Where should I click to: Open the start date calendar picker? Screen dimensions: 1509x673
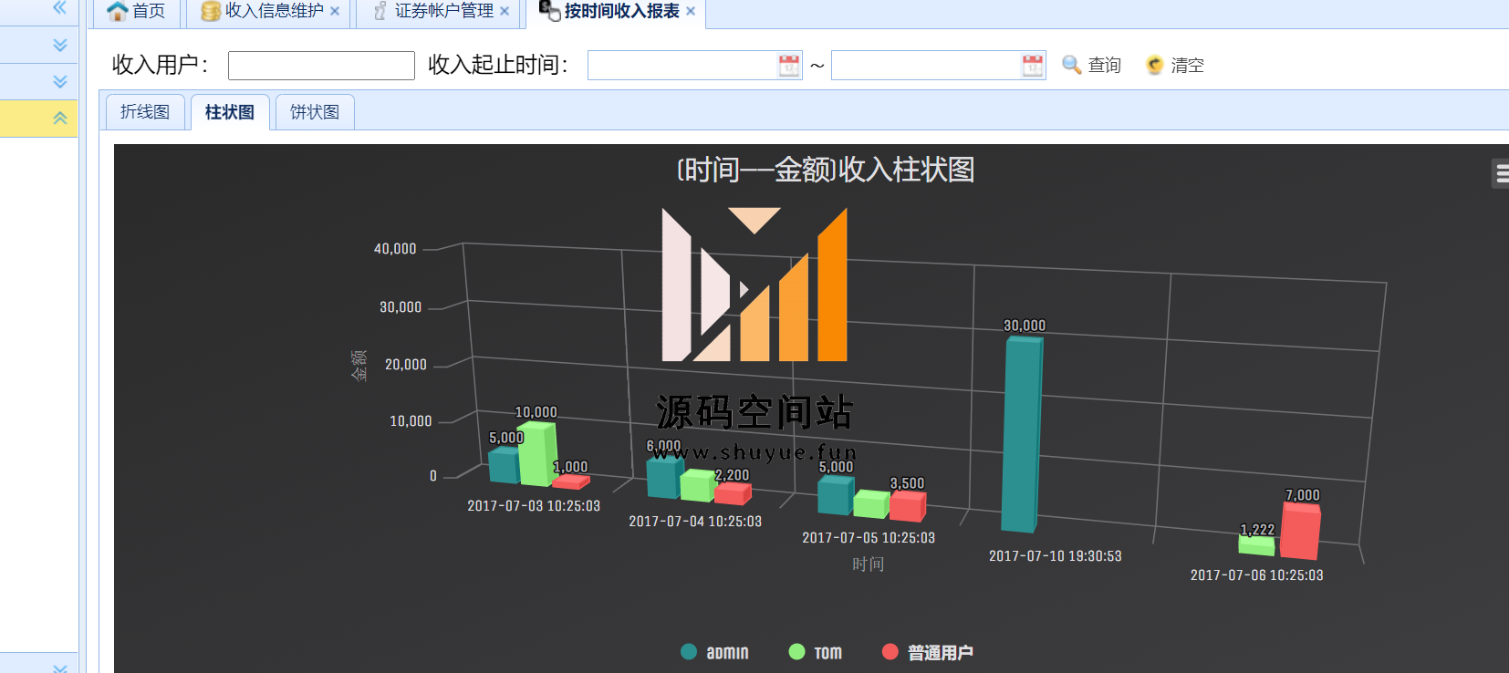(x=789, y=66)
